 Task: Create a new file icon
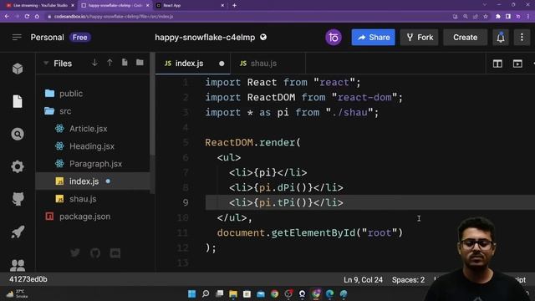click(x=125, y=63)
